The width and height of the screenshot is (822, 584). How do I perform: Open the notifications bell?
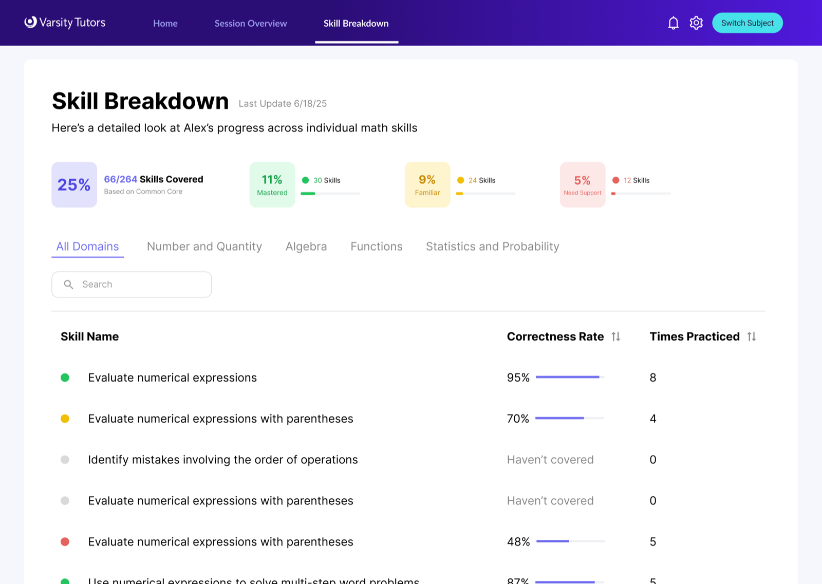pos(673,23)
